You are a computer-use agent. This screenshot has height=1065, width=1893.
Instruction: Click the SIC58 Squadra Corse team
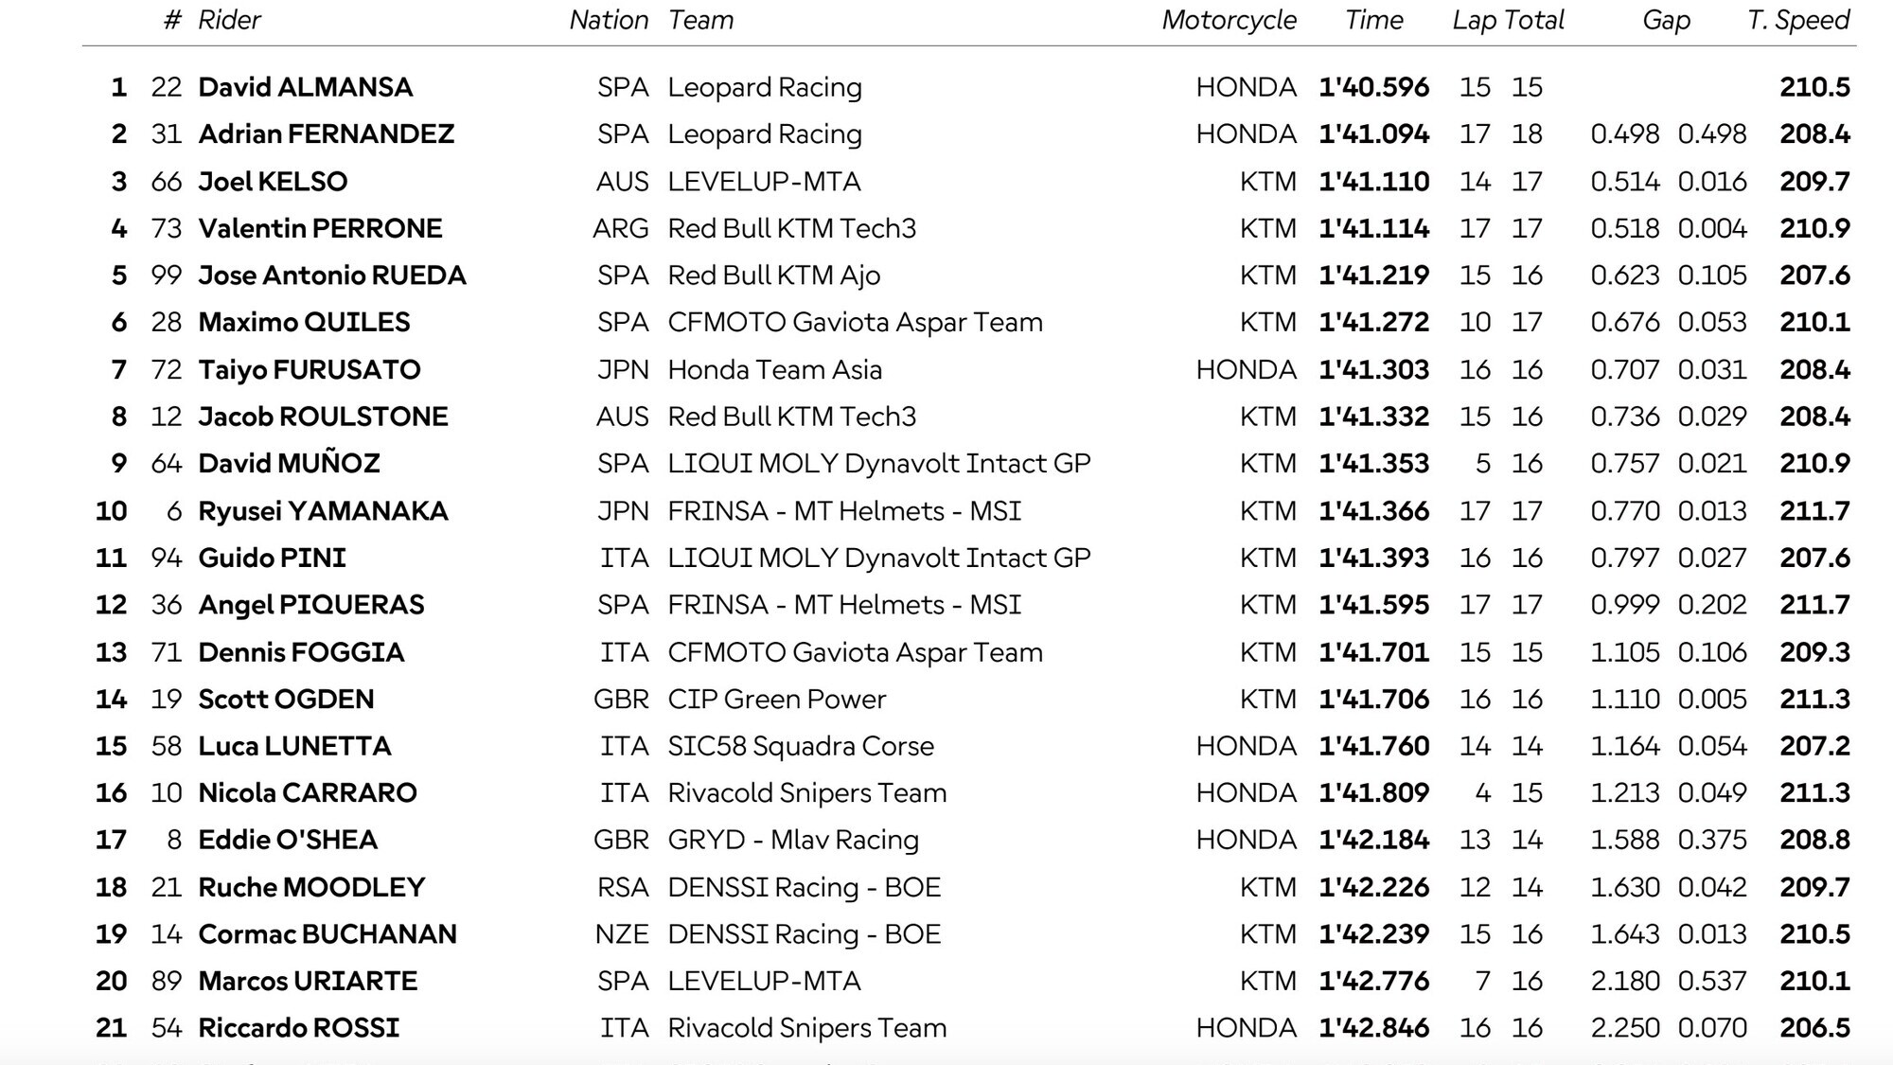[800, 746]
